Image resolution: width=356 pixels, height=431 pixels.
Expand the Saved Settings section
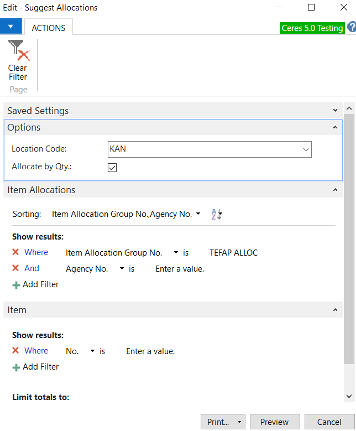[335, 111]
